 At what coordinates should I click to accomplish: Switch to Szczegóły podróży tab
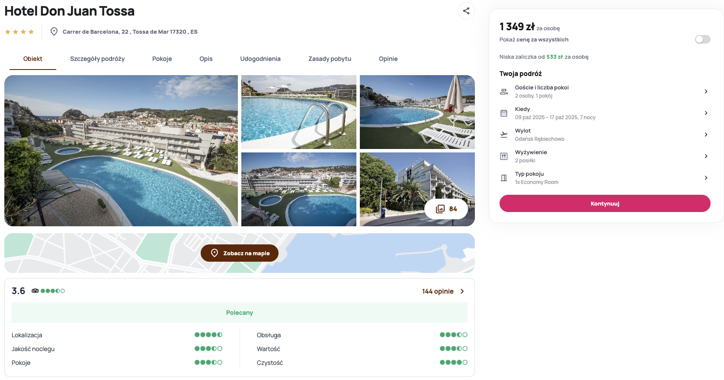(x=97, y=59)
